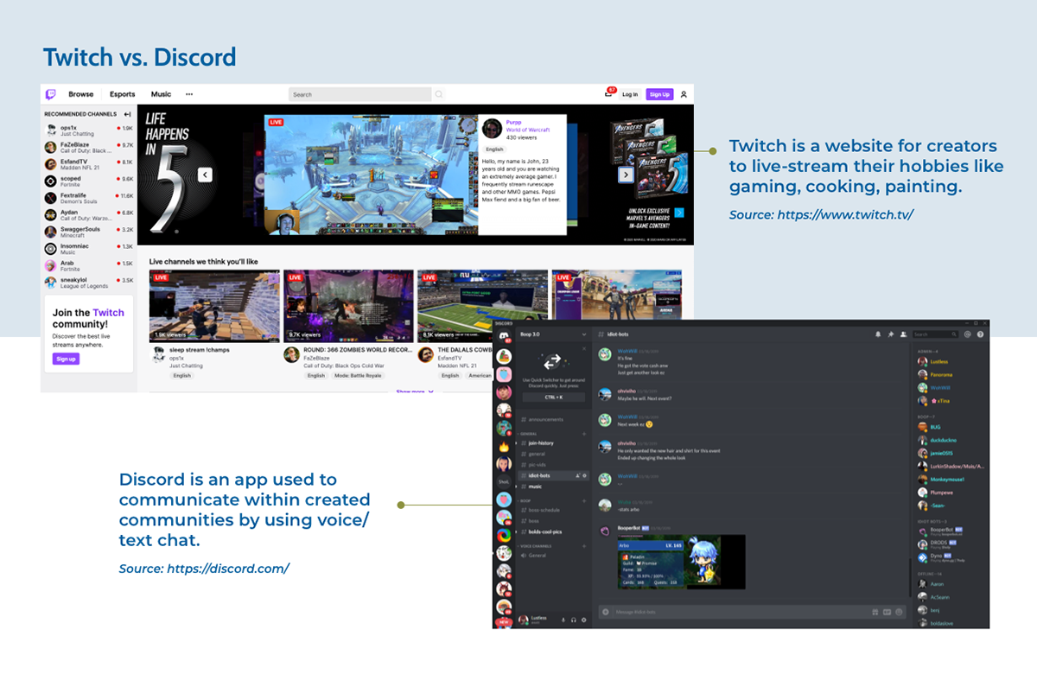
Task: Click next arrow on Twitch carousel
Action: pyautogui.click(x=627, y=175)
